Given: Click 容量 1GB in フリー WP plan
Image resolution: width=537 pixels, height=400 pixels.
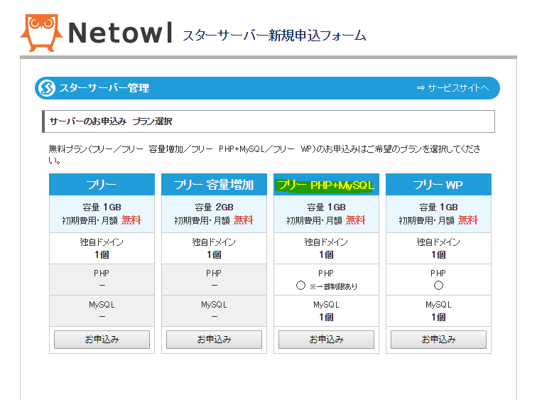Looking at the screenshot, I should 438,207.
